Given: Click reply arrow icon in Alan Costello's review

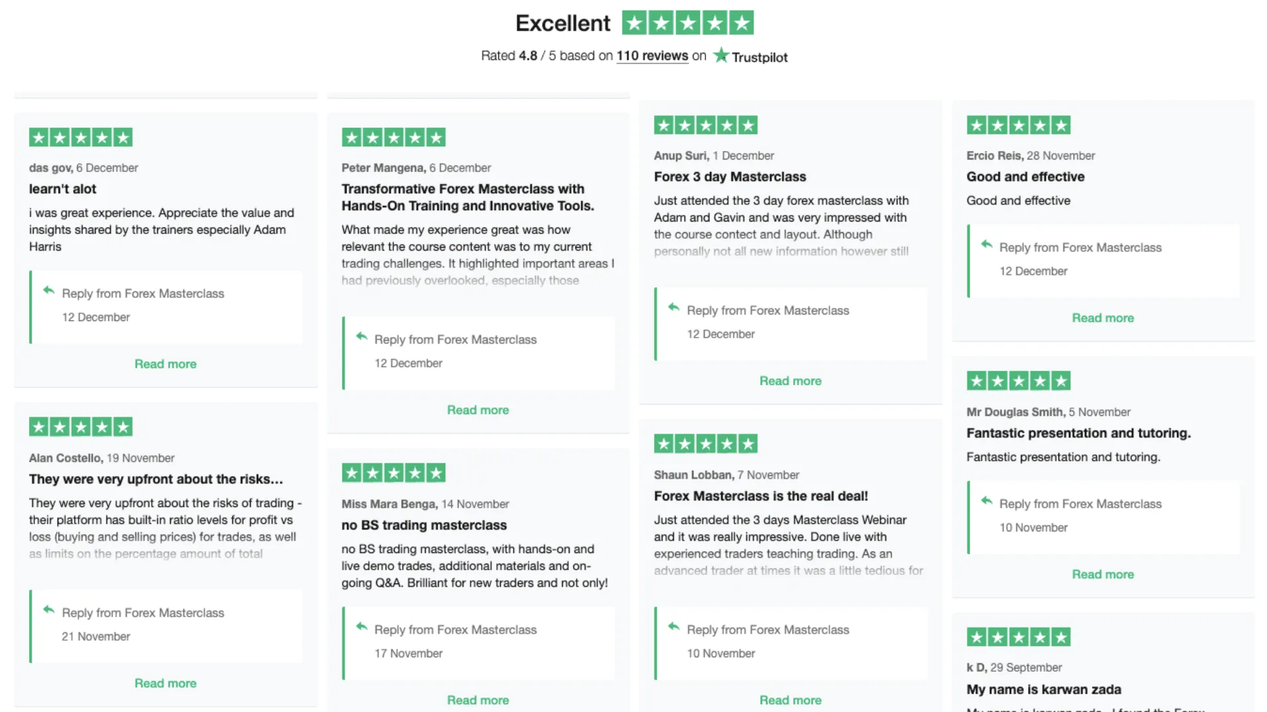Looking at the screenshot, I should coord(48,610).
